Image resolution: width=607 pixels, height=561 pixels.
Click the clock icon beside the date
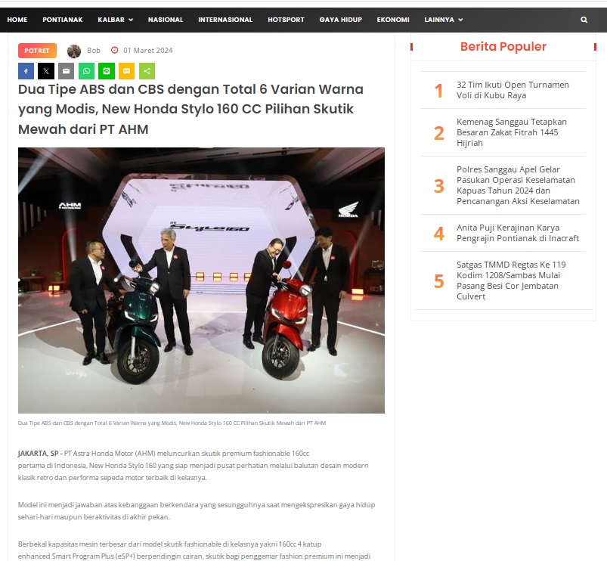pyautogui.click(x=115, y=51)
